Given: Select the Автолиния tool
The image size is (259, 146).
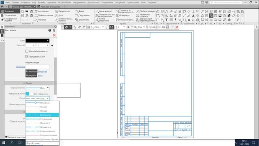Looking at the screenshot, I should tap(42, 11).
